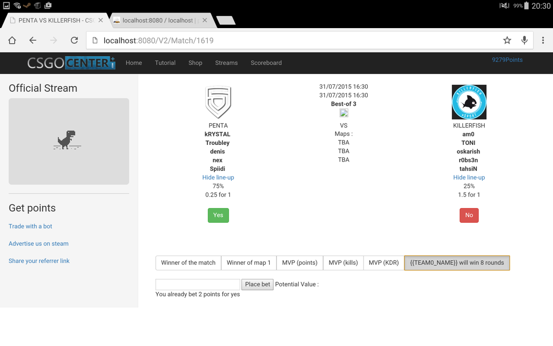Viewport: 553px width, 346px height.
Task: Hide PENTA line-up
Action: tap(218, 177)
